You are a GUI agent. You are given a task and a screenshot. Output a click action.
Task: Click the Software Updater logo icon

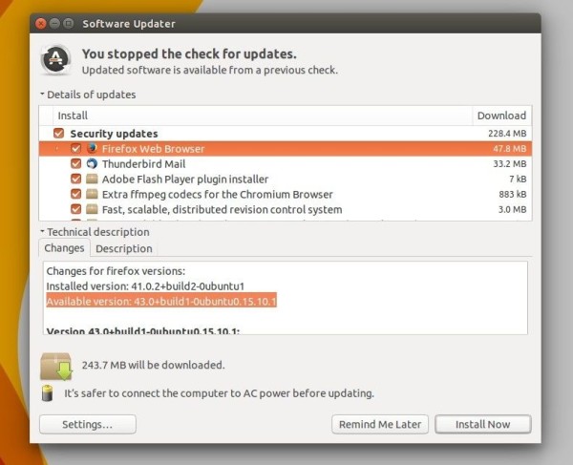[x=56, y=60]
